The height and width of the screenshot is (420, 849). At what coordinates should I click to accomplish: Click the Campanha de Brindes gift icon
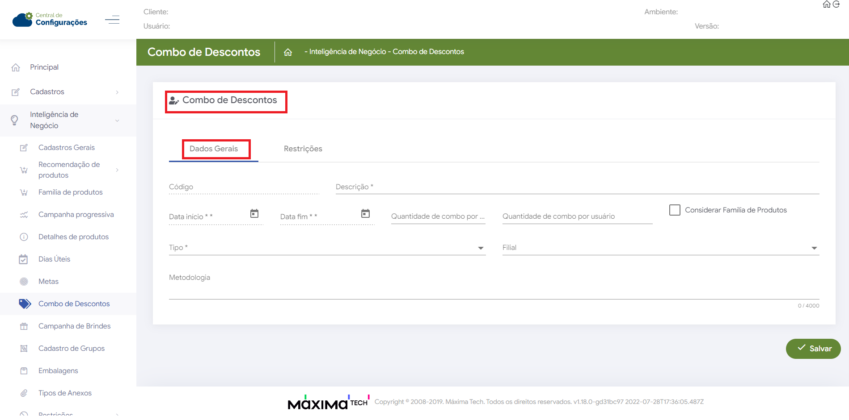[x=24, y=326]
